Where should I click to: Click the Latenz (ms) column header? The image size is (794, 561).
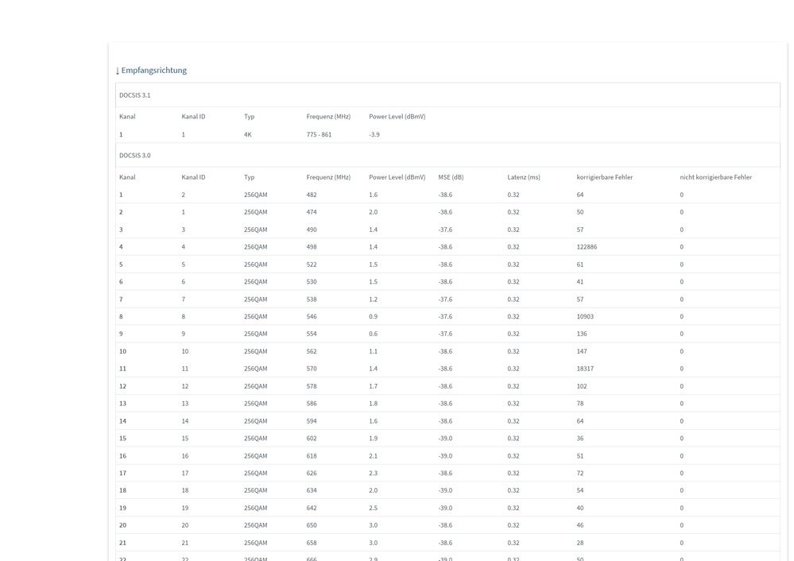(x=523, y=177)
